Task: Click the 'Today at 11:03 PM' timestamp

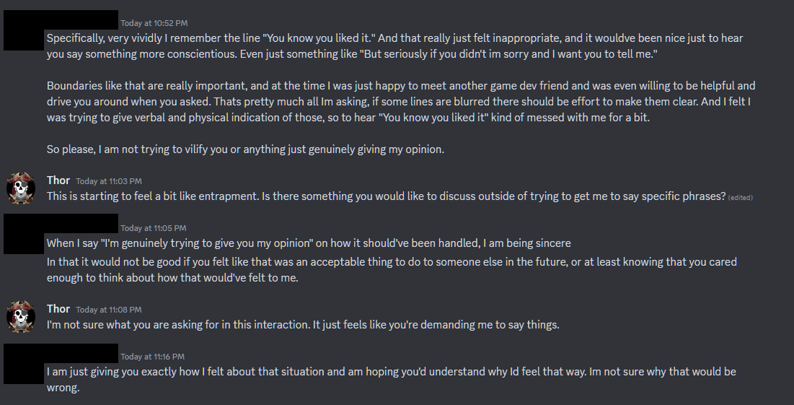Action: [109, 181]
